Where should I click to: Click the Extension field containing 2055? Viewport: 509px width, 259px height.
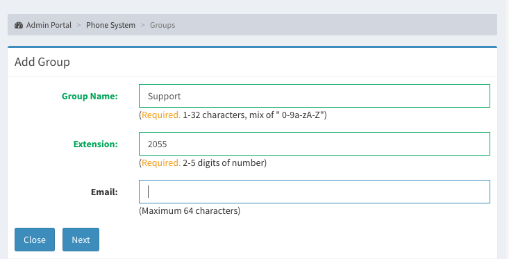(x=315, y=144)
